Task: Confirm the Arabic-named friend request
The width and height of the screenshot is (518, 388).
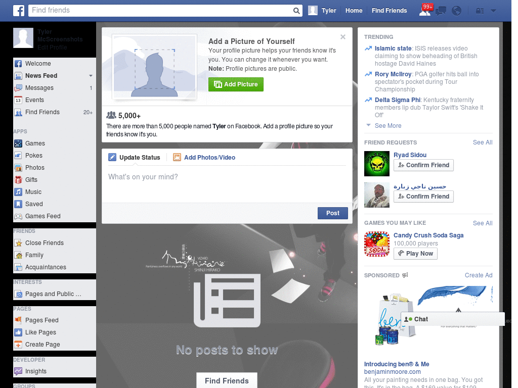Action: [423, 197]
